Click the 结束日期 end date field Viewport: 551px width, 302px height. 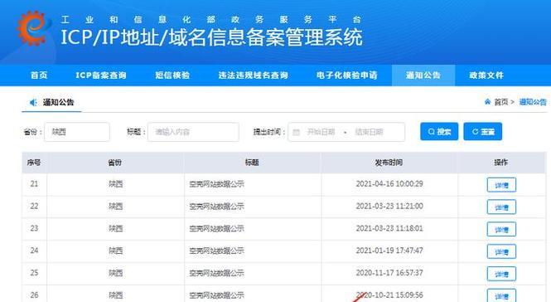tap(369, 132)
